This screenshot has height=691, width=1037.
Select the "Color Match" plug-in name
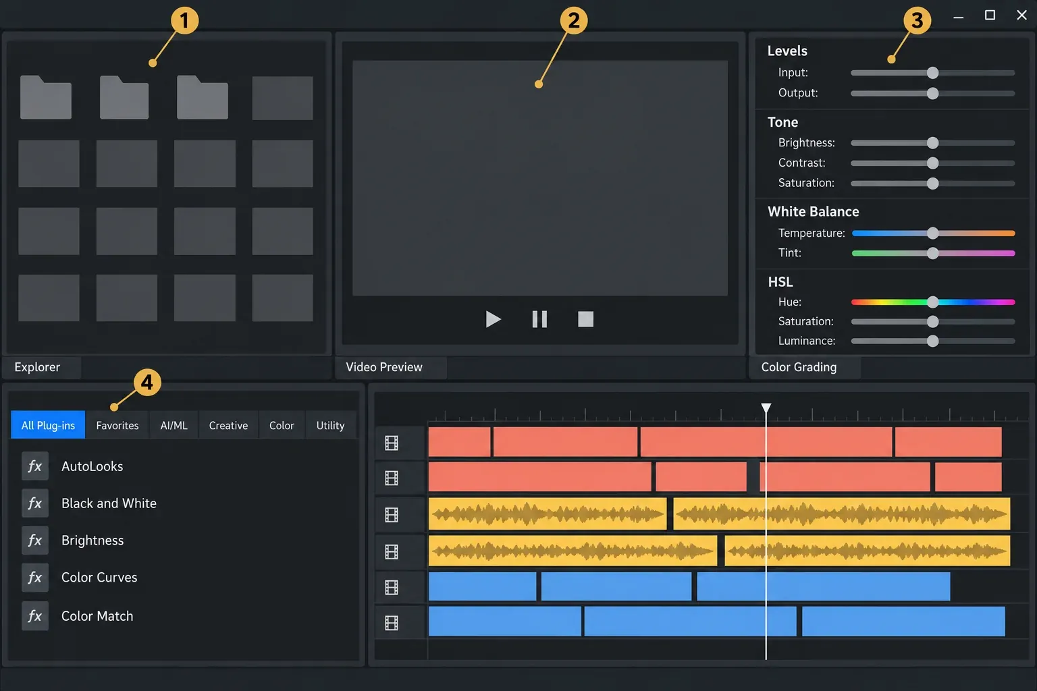[x=97, y=616]
